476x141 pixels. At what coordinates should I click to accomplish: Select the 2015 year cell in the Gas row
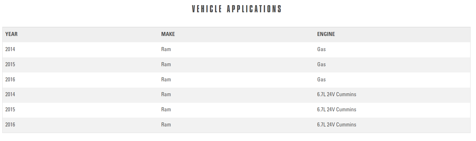[x=10, y=65]
